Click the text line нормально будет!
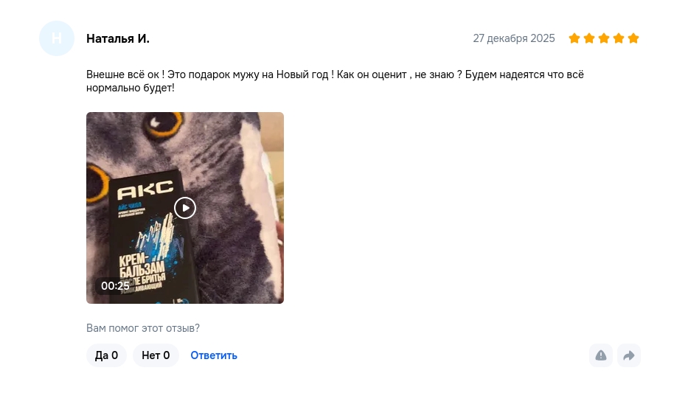Screen dimensions: 688x393 pyautogui.click(x=131, y=88)
